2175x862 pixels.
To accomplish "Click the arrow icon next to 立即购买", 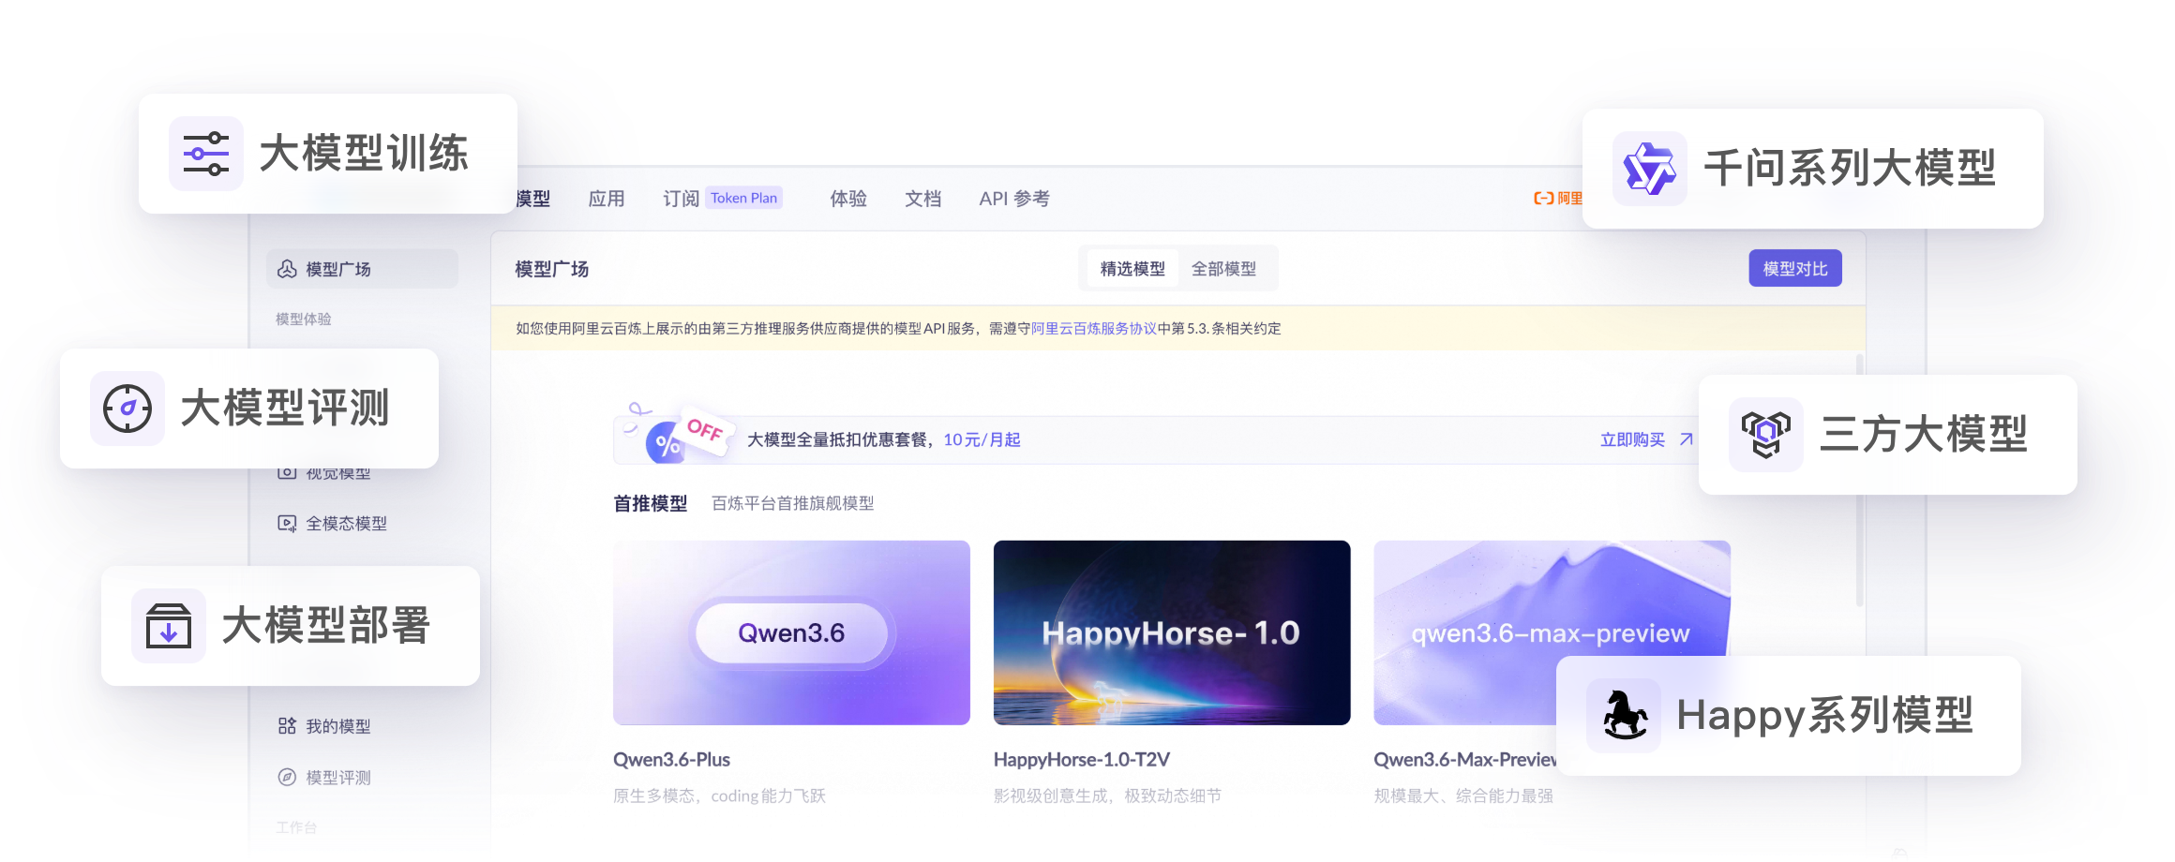I will coord(1687,439).
